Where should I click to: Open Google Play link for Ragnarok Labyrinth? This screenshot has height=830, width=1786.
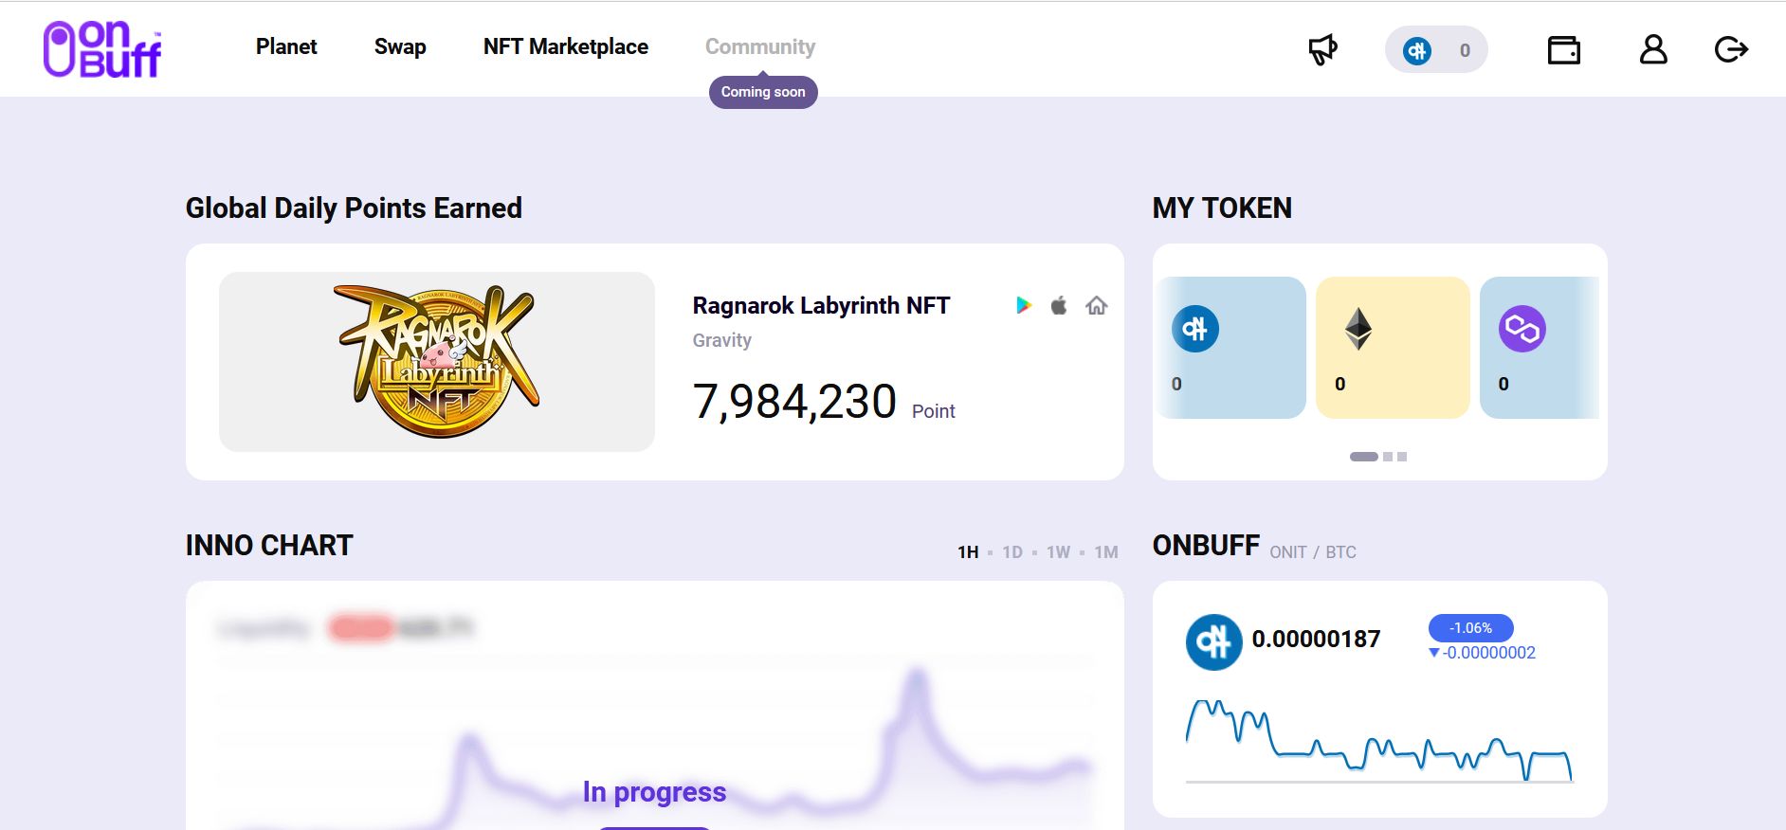click(x=1023, y=305)
